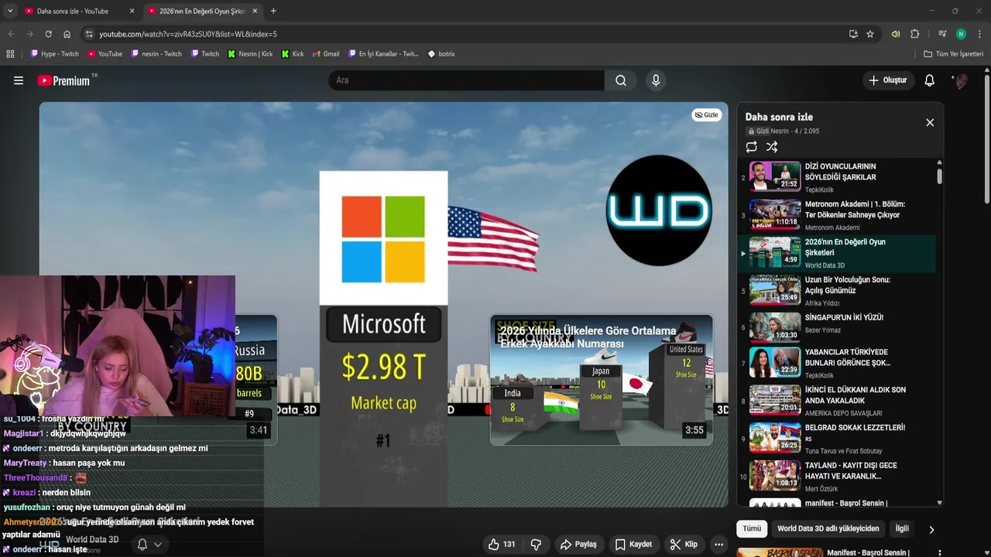Save the video with Kaydet

tap(633, 544)
